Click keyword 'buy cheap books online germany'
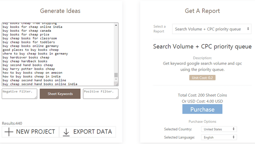255x144 pixels. [x=31, y=46]
